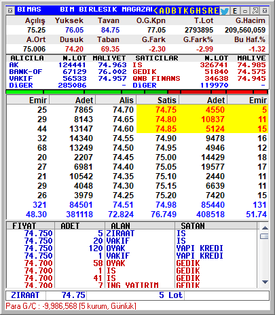
Task: Select the yellow 'A' shortcut letter
Action: [162, 11]
